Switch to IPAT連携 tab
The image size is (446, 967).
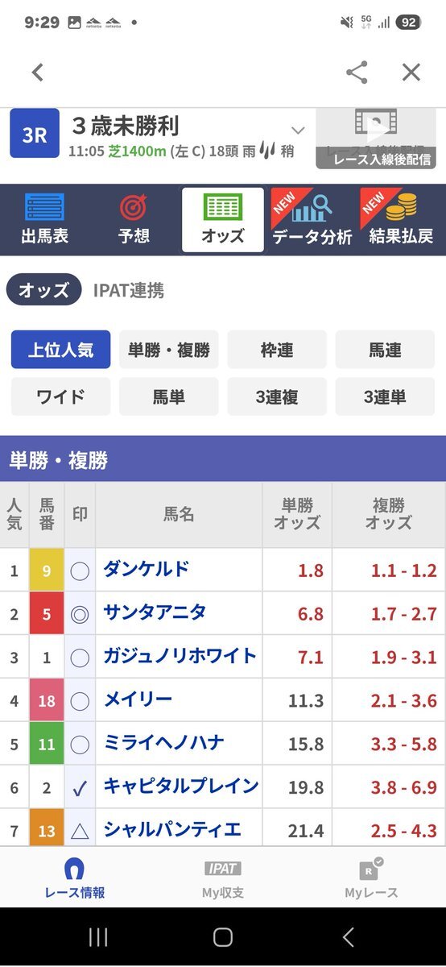coord(128,290)
